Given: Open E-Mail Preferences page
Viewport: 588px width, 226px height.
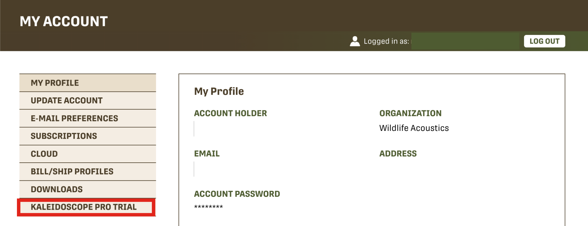Looking at the screenshot, I should click(x=88, y=118).
